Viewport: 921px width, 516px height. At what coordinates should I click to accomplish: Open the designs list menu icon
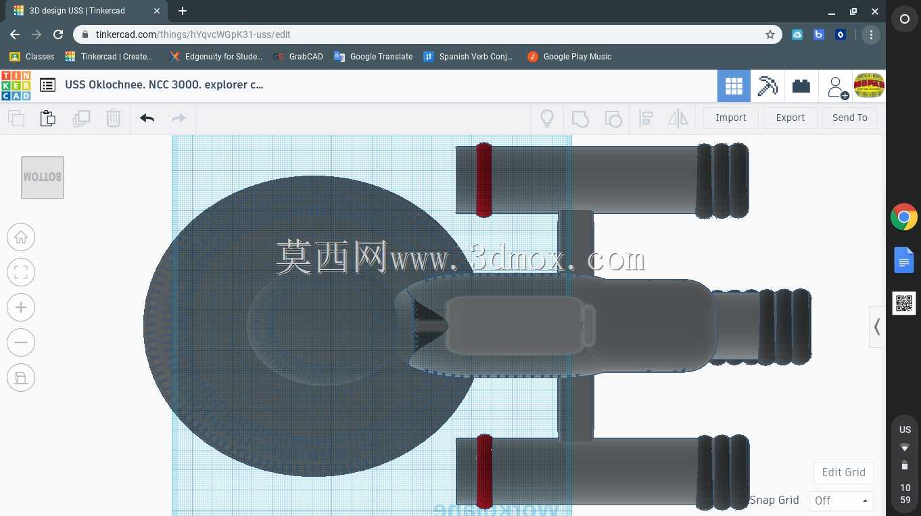point(47,85)
